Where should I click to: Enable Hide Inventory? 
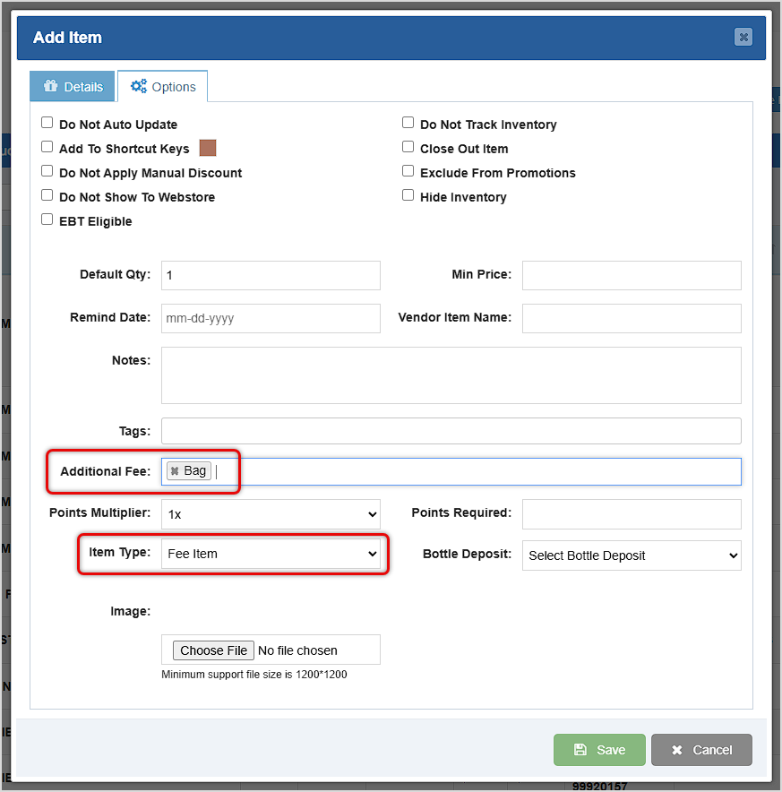tap(408, 195)
